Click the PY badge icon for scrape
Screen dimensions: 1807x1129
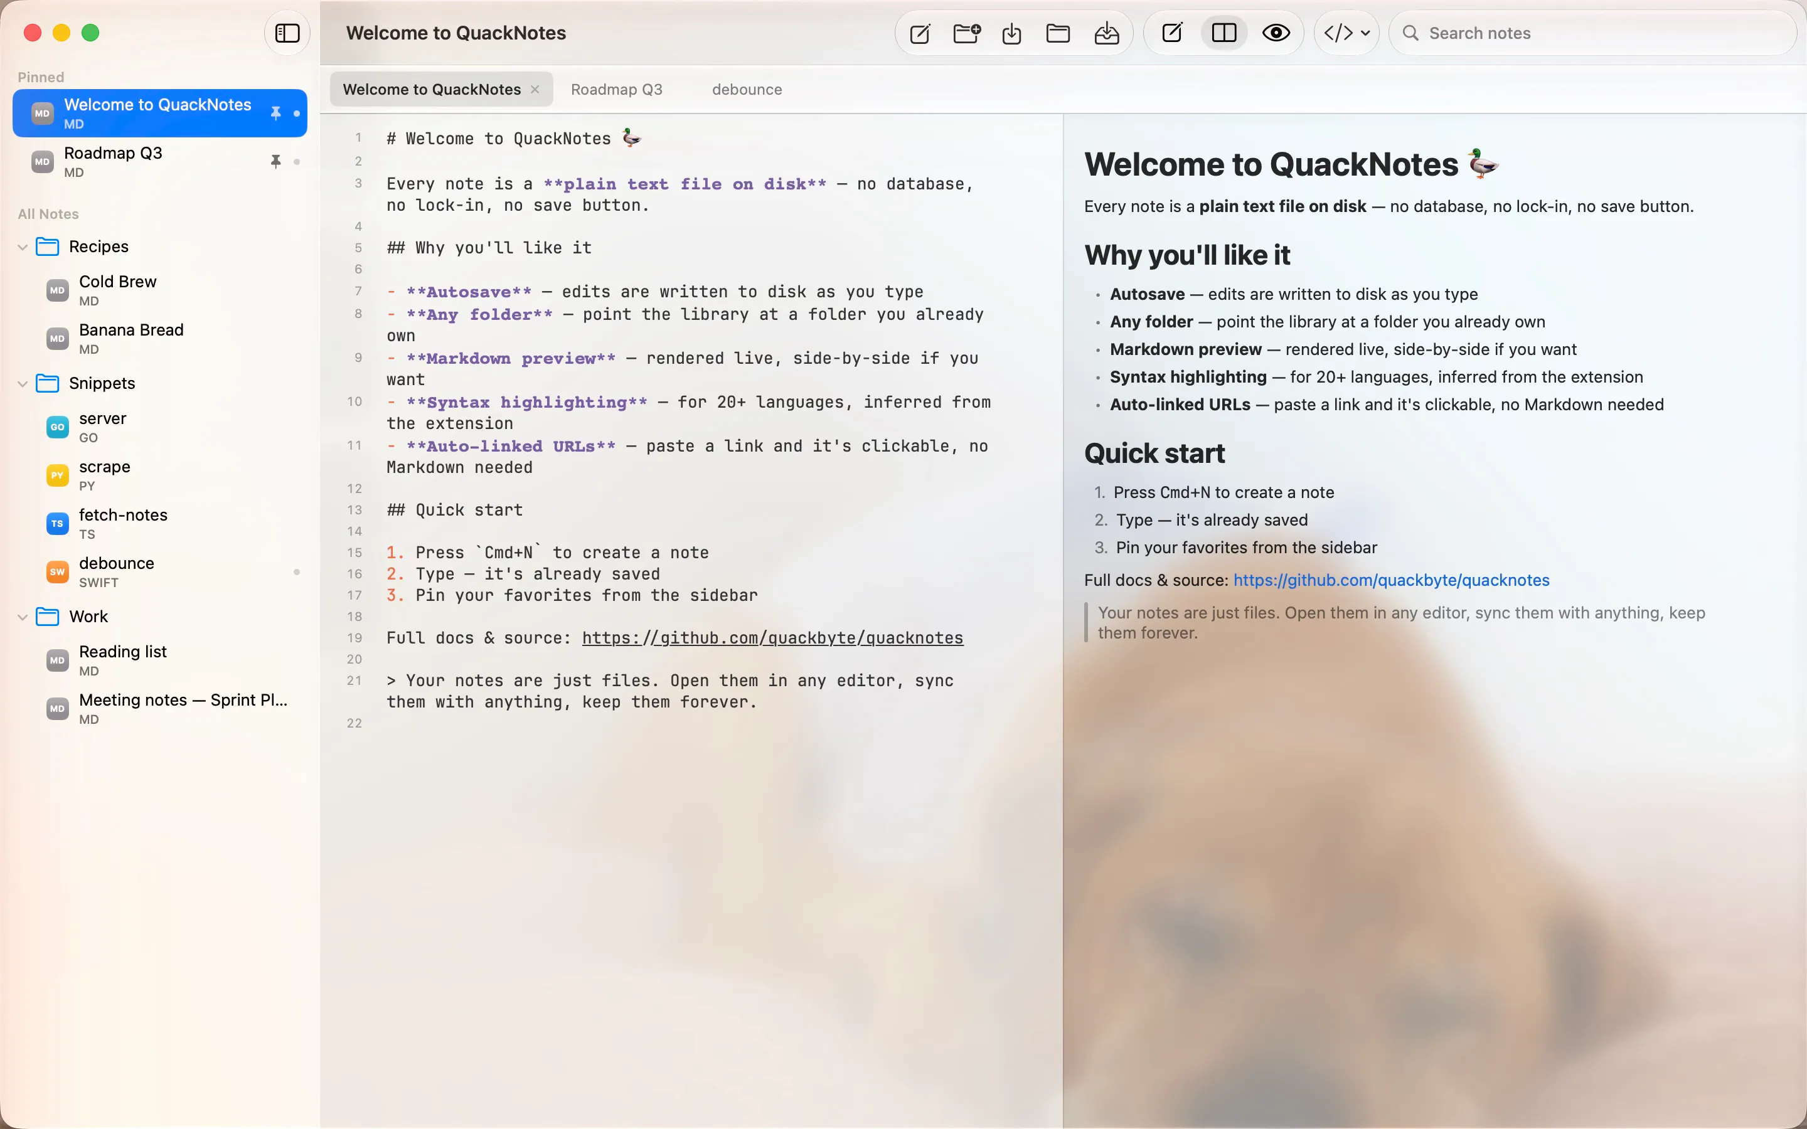(x=58, y=475)
